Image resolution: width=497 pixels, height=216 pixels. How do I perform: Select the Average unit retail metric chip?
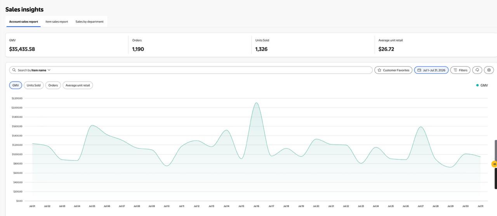(78, 85)
